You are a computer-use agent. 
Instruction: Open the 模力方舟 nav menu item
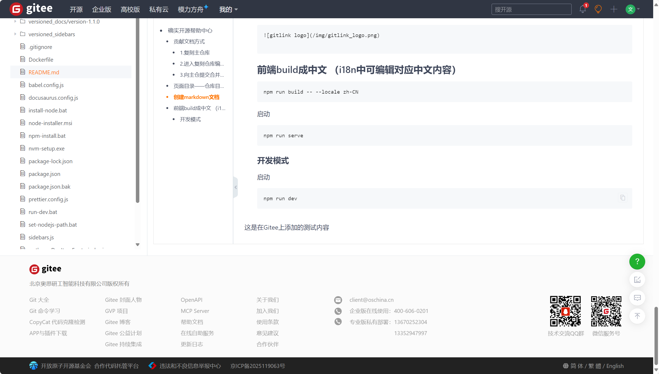[x=191, y=10]
